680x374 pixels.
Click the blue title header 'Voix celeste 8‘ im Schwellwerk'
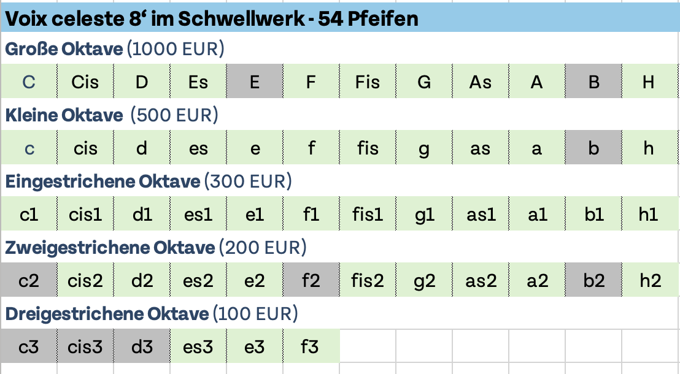(212, 19)
